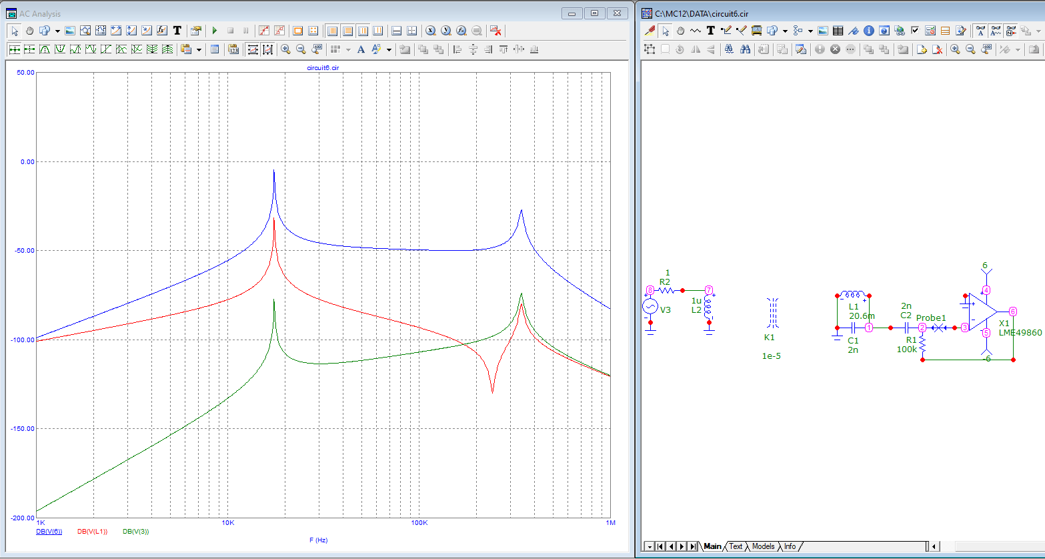Switch to the Info tab
This screenshot has height=559, width=1045.
[x=790, y=546]
